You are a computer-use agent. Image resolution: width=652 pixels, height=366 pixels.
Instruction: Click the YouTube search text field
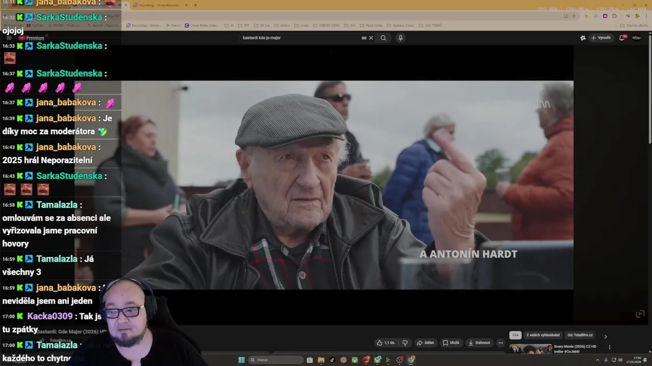click(x=301, y=38)
